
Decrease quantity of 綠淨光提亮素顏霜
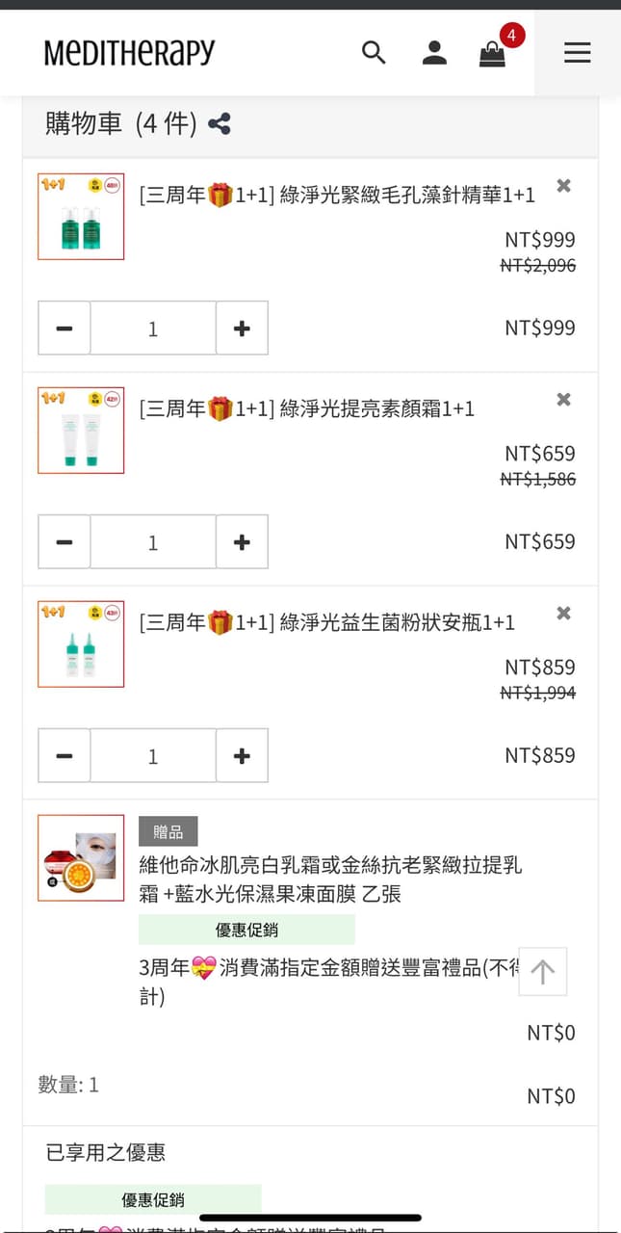click(65, 542)
